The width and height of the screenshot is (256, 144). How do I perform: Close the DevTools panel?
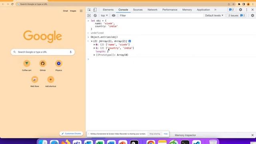tap(252, 10)
